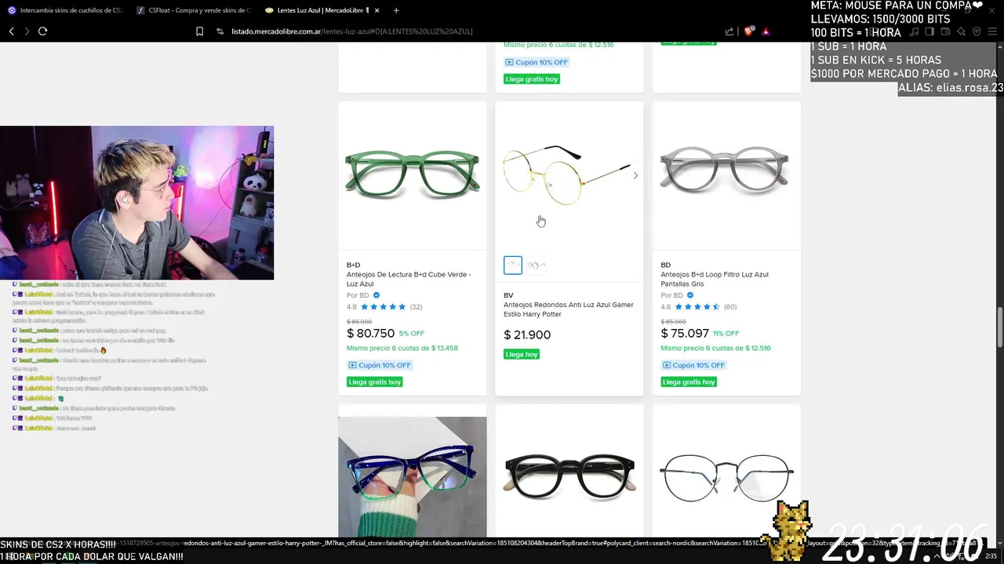Viewport: 1004px width, 564px height.
Task: Open the green B+d Cube Verde glasses image
Action: pos(413,175)
